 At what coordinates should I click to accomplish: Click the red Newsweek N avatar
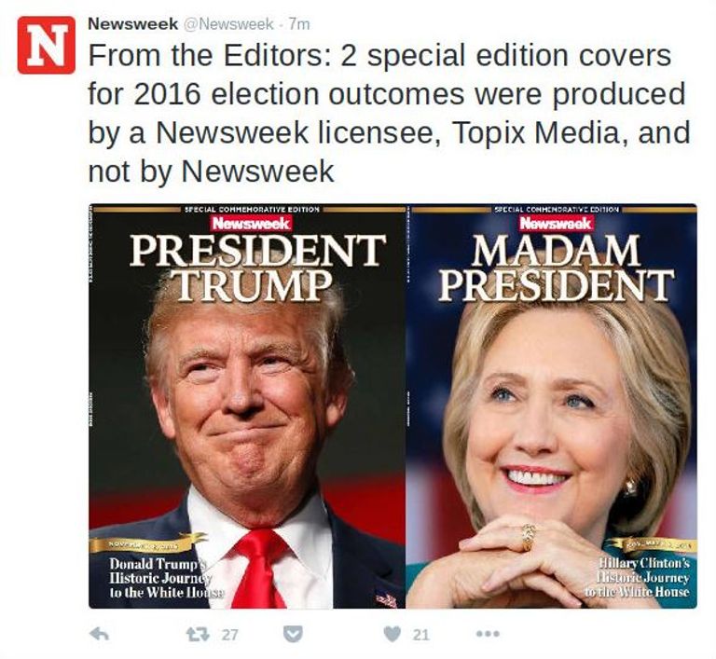(x=46, y=46)
